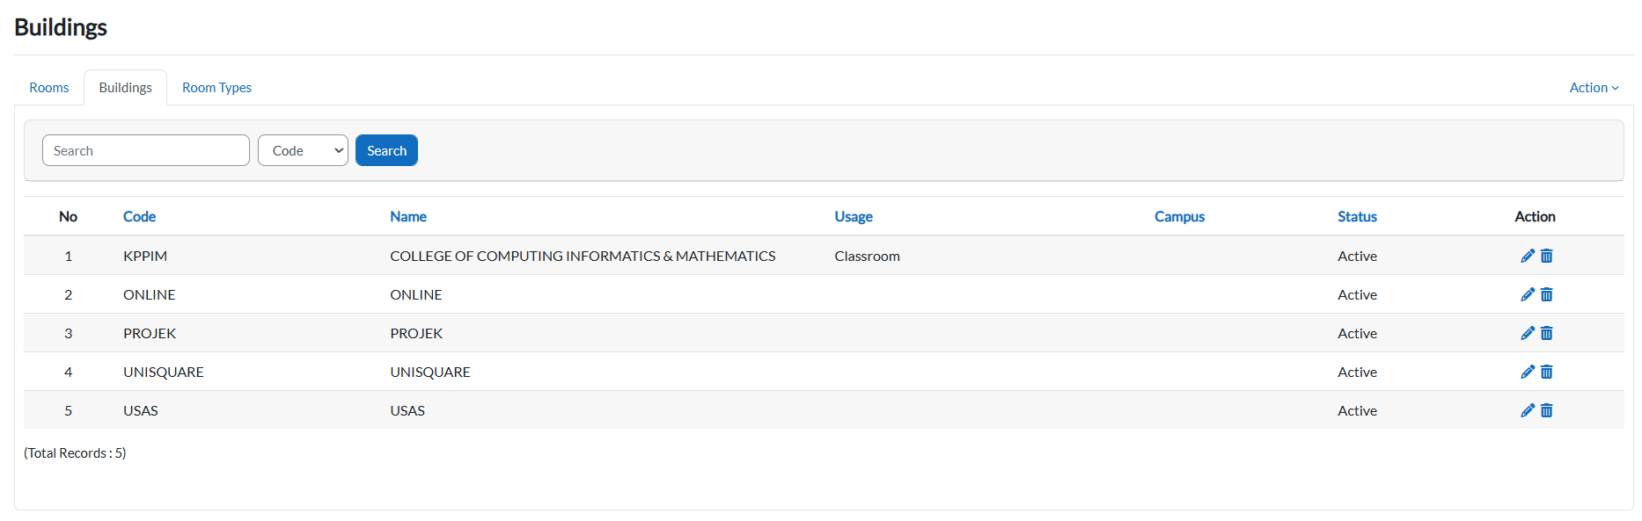Select the Buildings tab
The width and height of the screenshot is (1642, 521).
coord(125,88)
